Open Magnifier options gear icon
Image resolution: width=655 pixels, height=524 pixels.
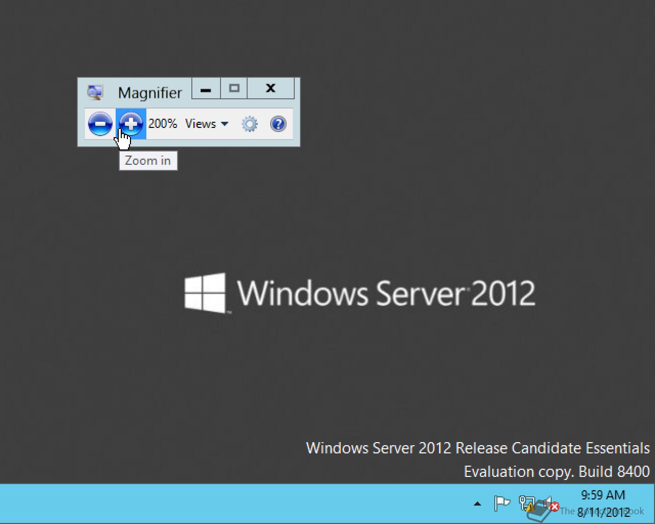[250, 124]
